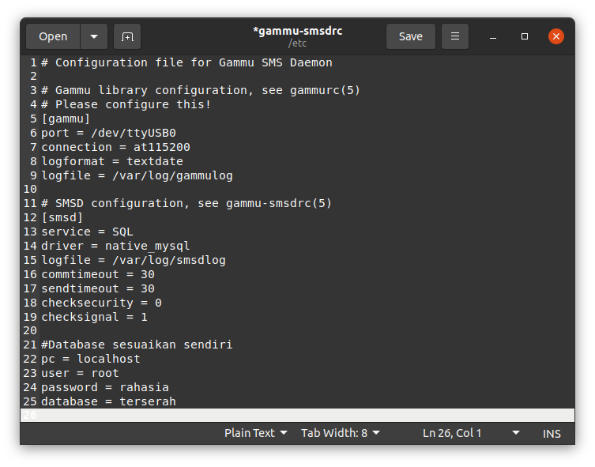Create a new document tab icon
This screenshot has height=467, width=595.
[x=127, y=36]
